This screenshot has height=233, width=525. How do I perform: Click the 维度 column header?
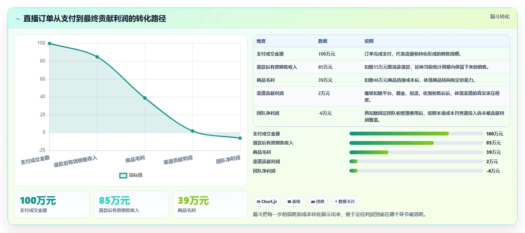(x=261, y=41)
